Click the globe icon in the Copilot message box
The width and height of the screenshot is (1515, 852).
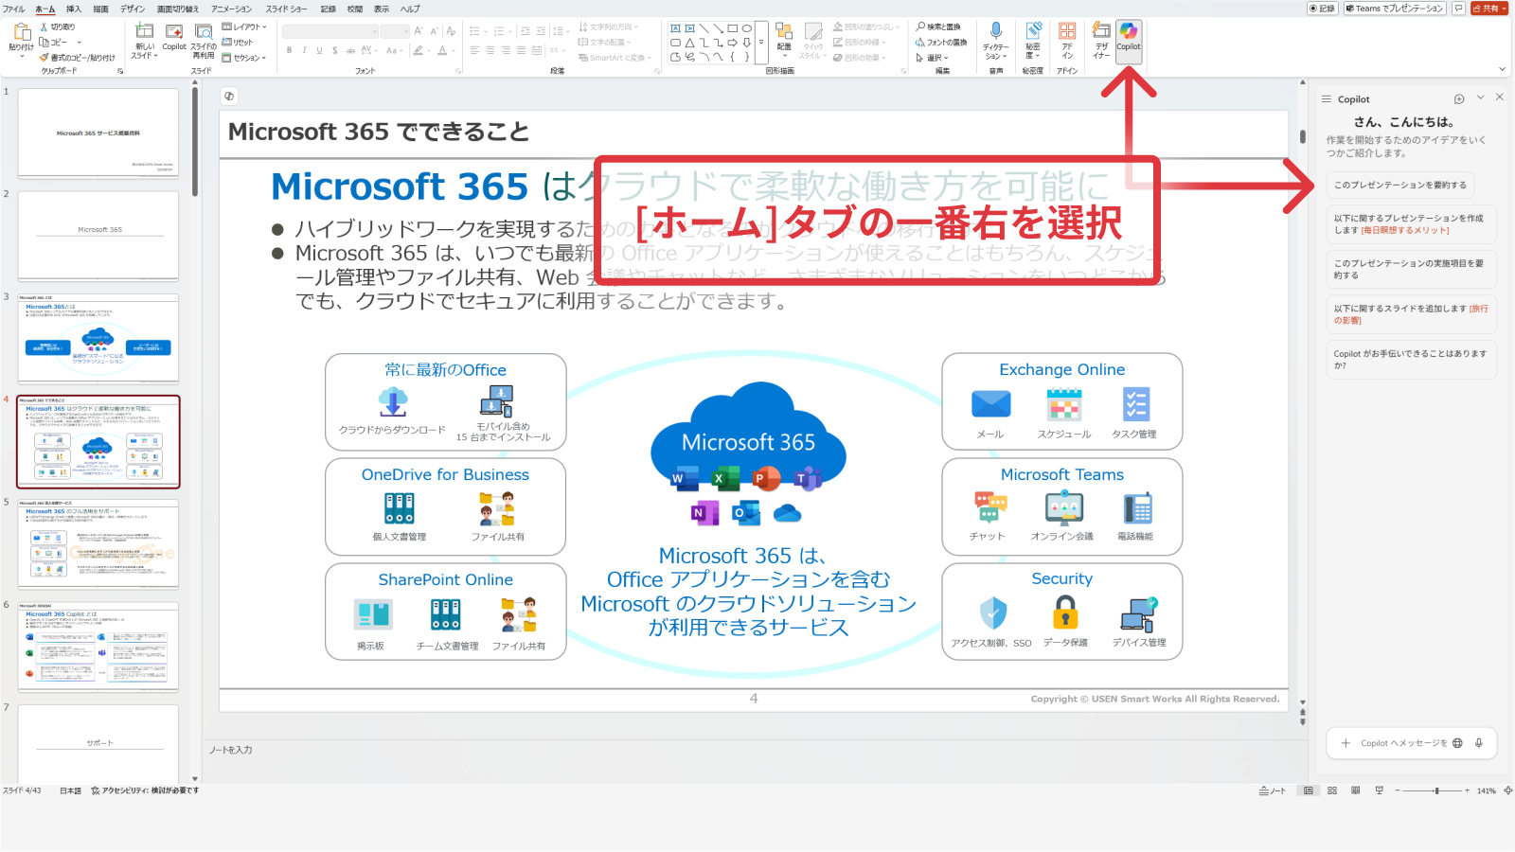(1457, 743)
